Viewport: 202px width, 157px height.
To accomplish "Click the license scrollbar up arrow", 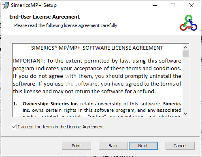I will (x=186, y=47).
